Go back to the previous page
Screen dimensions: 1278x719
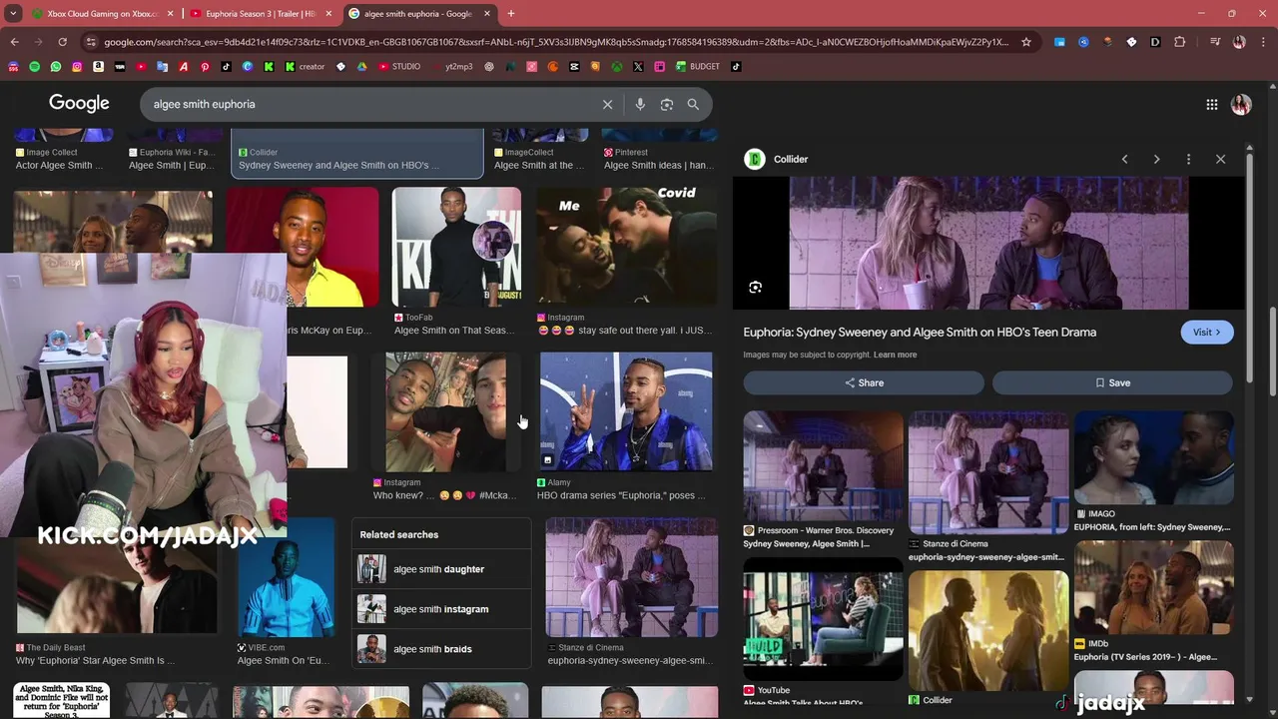click(14, 42)
